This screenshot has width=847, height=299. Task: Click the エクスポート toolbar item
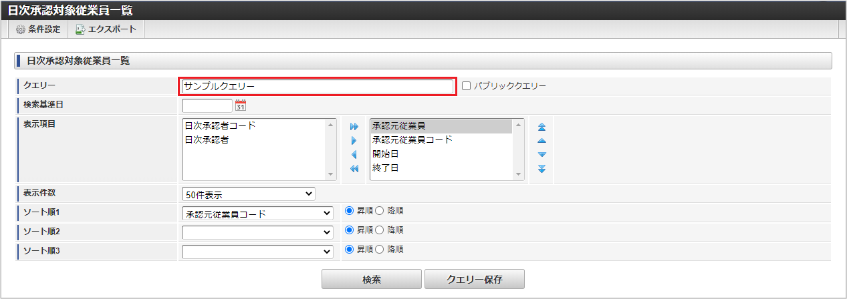click(106, 29)
